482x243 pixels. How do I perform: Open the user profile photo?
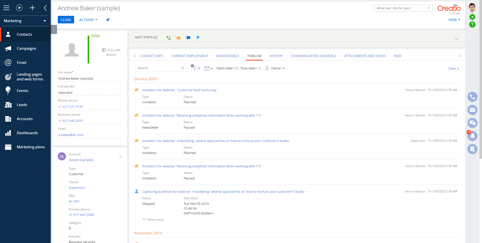472,8
